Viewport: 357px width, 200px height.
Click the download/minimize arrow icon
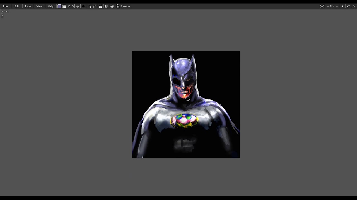coord(343,6)
